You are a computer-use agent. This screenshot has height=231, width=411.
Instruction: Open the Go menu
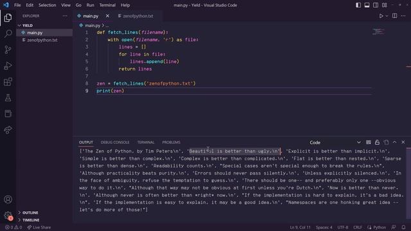tap(78, 5)
